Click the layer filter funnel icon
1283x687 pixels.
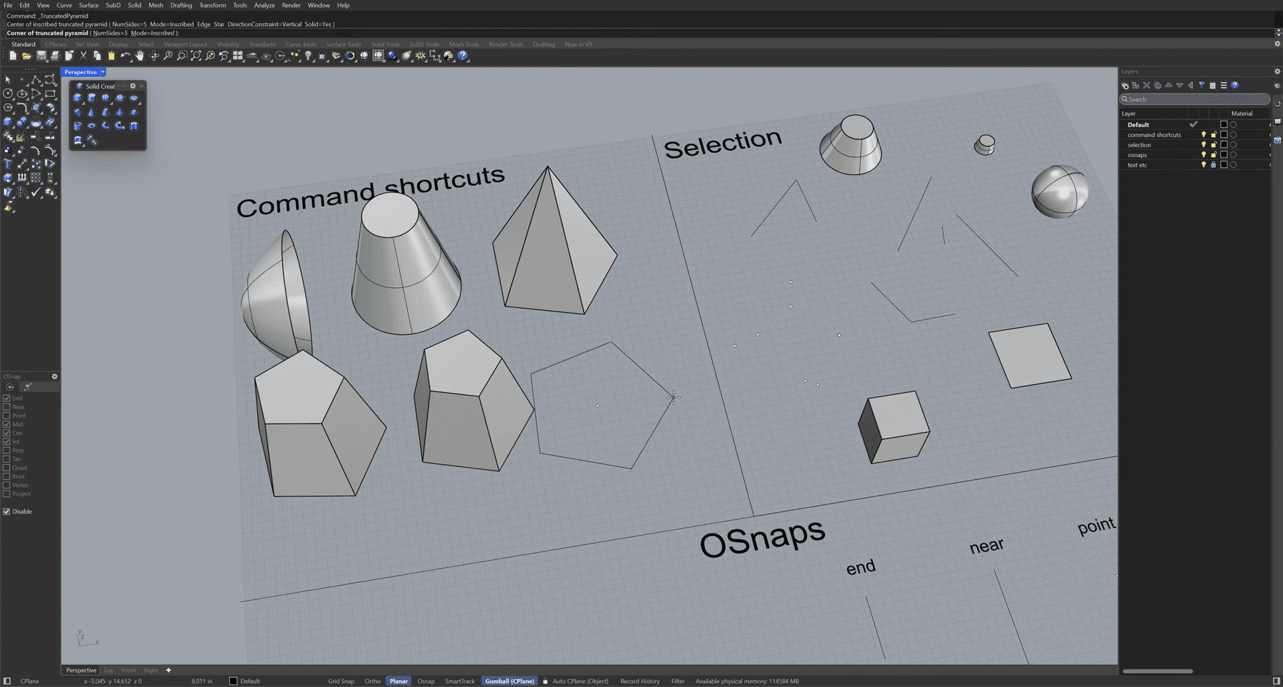[x=1201, y=86]
